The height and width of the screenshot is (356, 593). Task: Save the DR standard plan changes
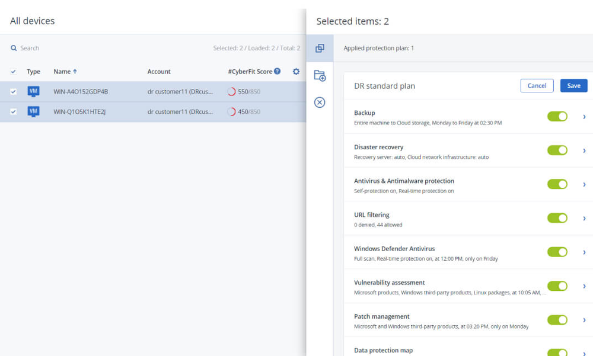coord(573,85)
